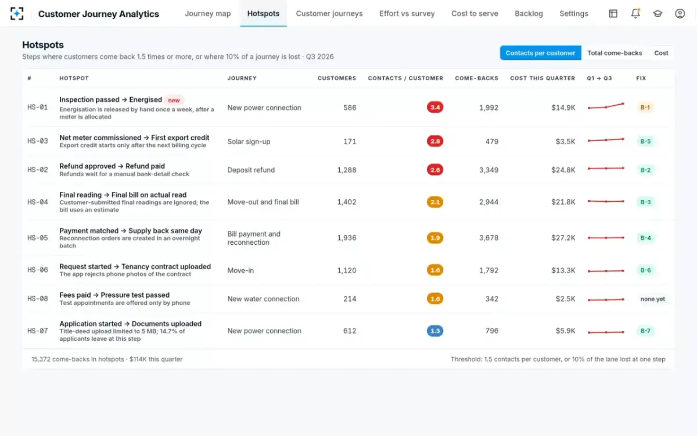This screenshot has height=436, width=697.
Task: Click the red 3.4 contacts badge
Action: tap(435, 108)
